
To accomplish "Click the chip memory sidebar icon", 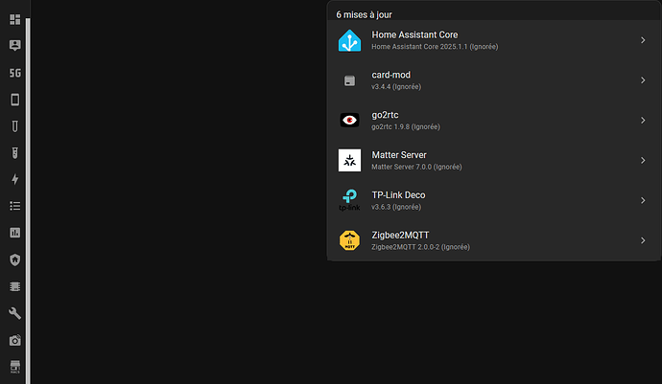I will pyautogui.click(x=14, y=286).
